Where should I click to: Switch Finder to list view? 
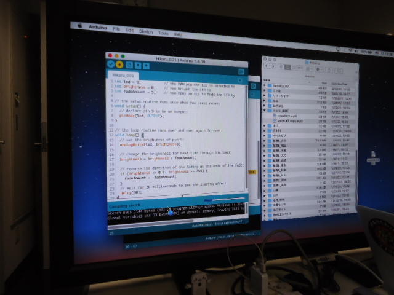click(x=287, y=67)
